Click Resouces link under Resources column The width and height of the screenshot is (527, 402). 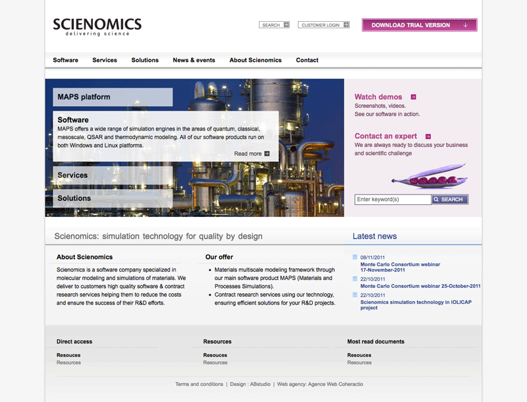(x=215, y=355)
